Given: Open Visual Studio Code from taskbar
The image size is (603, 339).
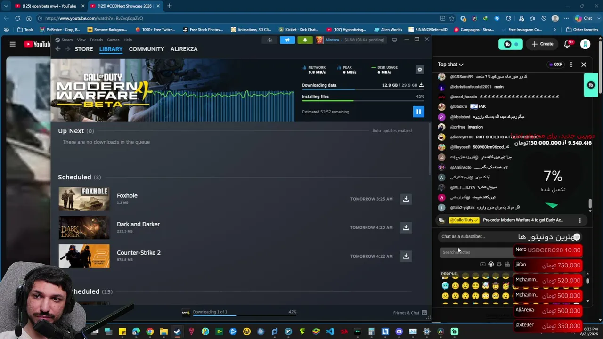Looking at the screenshot, I should click(x=330, y=331).
